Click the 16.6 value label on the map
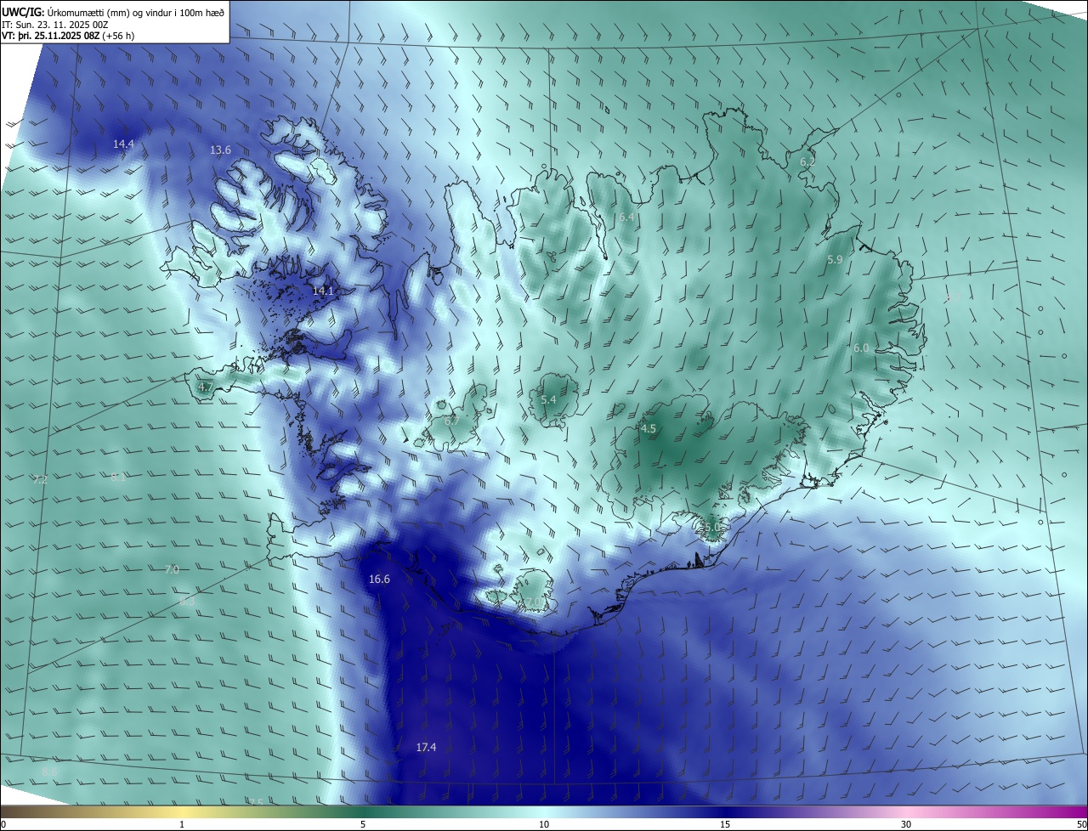This screenshot has width=1088, height=831. 379,579
